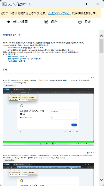The width and height of the screenshot is (104, 186).
Task: Click the 保存 save button
Action: [x=51, y=22]
